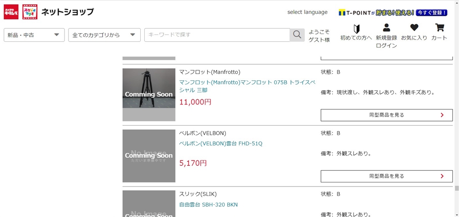Open the 全てのカテゴリから category dropdown
The image size is (459, 217).
(x=104, y=35)
